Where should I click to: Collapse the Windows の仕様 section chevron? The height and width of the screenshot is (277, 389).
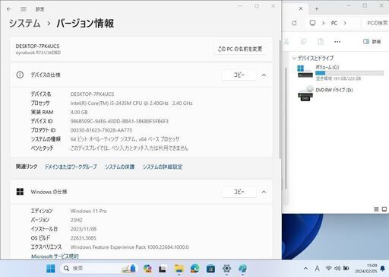coord(264,192)
